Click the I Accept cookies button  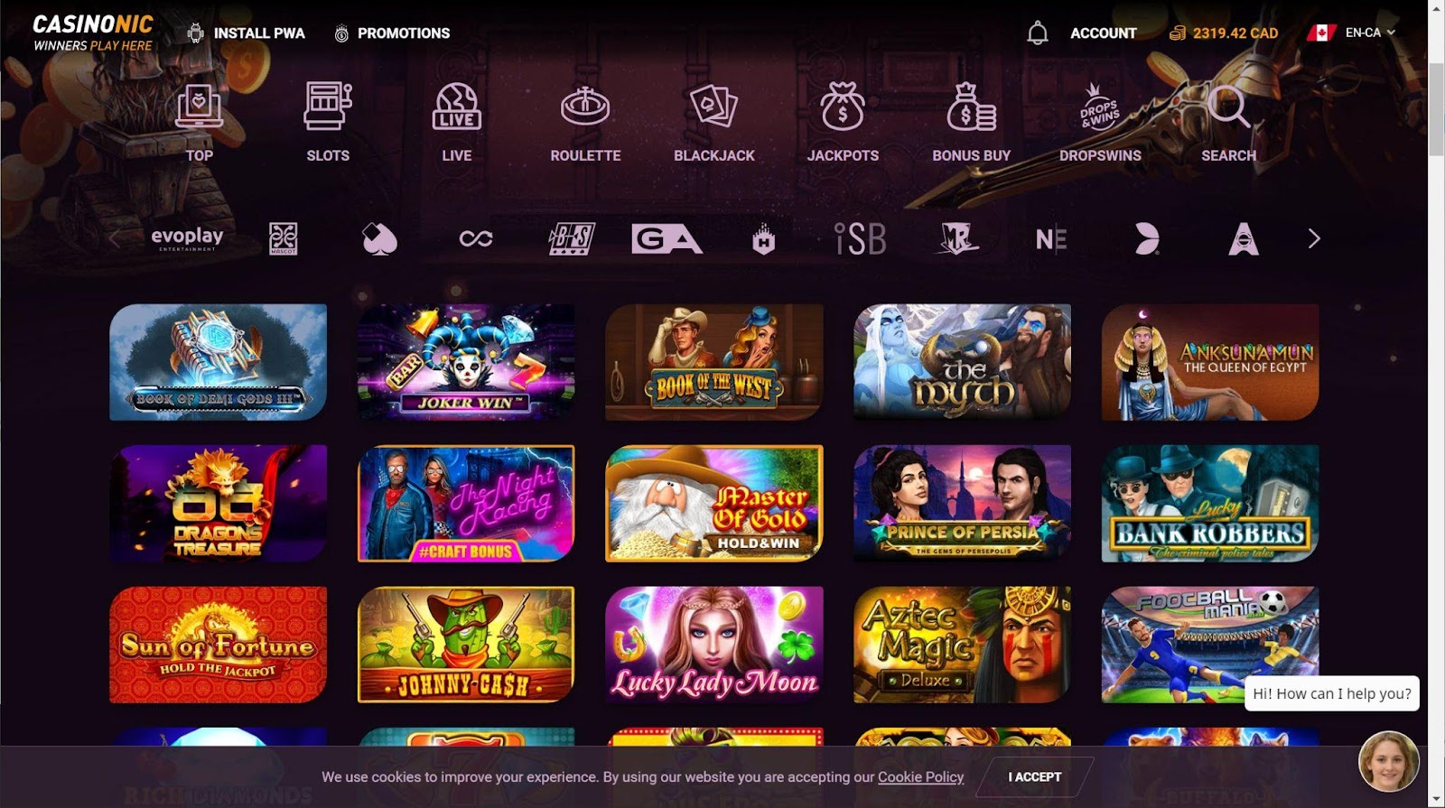[x=1035, y=776]
